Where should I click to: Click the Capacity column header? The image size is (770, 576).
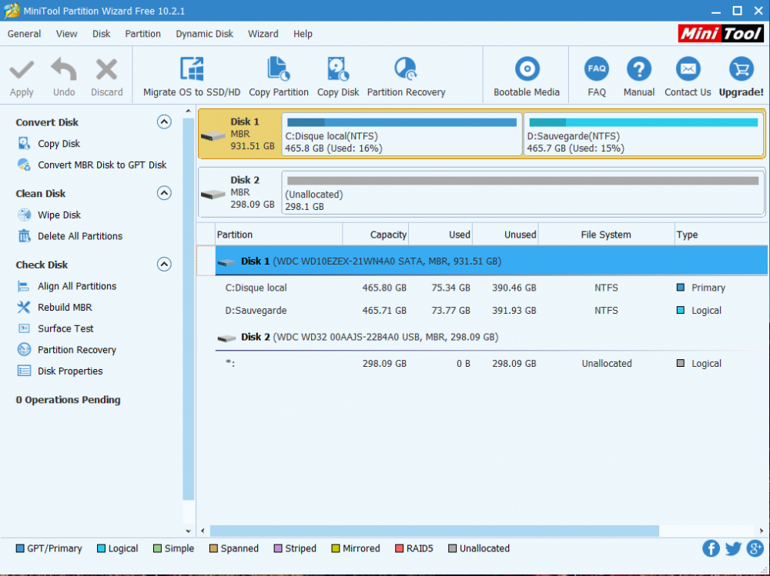pos(388,235)
